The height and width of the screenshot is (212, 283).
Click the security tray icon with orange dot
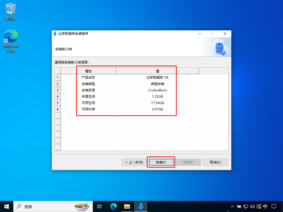point(259,206)
